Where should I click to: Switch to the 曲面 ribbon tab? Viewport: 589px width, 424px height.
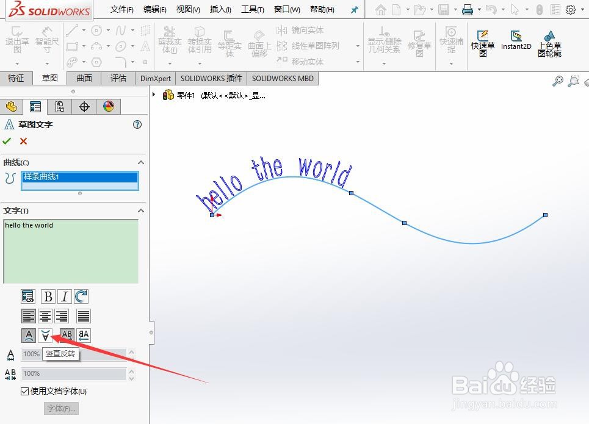(84, 78)
